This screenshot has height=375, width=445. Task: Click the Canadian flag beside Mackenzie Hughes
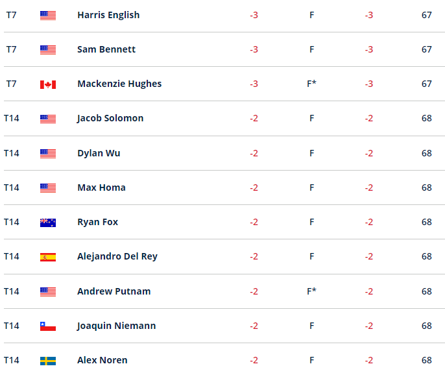pos(48,84)
